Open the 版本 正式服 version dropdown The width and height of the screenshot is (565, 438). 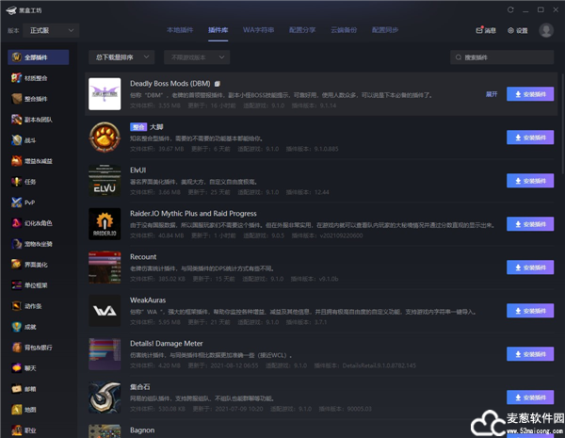[x=51, y=31]
